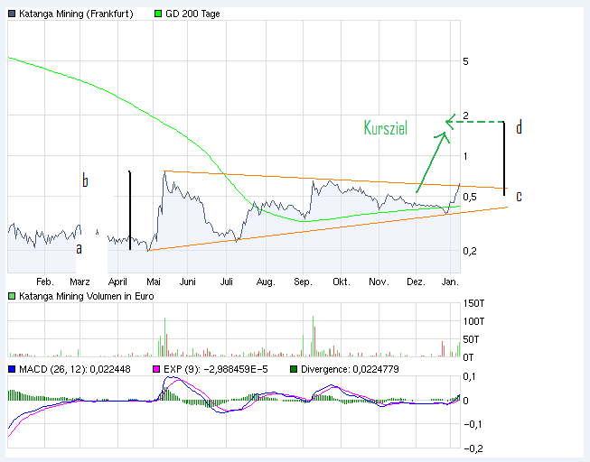Click the annotation letter 'd'
This screenshot has width=590, height=462.
[519, 127]
